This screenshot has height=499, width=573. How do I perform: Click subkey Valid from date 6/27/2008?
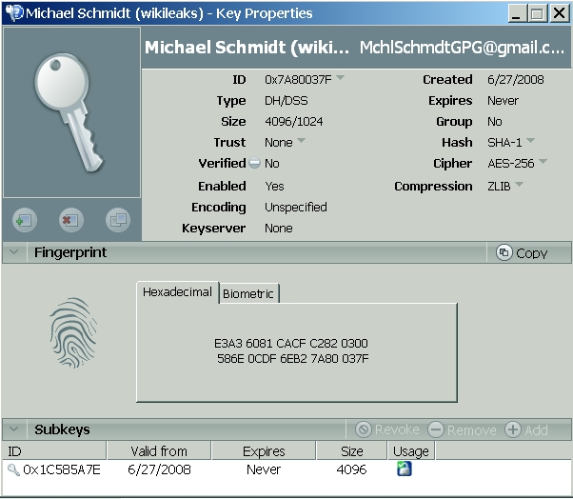pyautogui.click(x=159, y=469)
